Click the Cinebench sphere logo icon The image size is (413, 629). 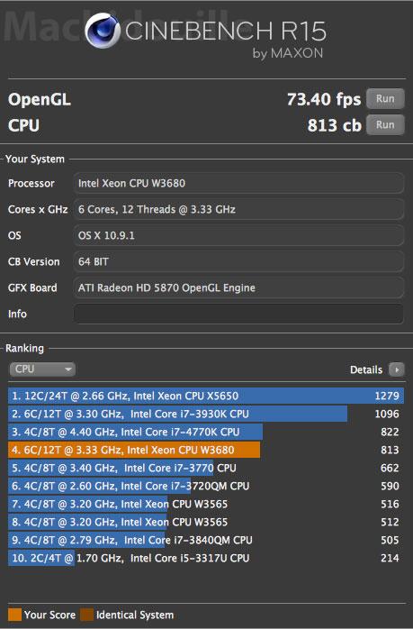point(103,31)
